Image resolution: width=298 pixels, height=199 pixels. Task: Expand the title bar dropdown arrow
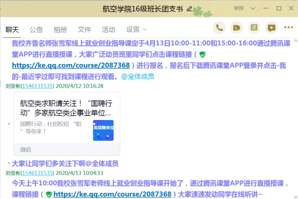tap(253, 8)
